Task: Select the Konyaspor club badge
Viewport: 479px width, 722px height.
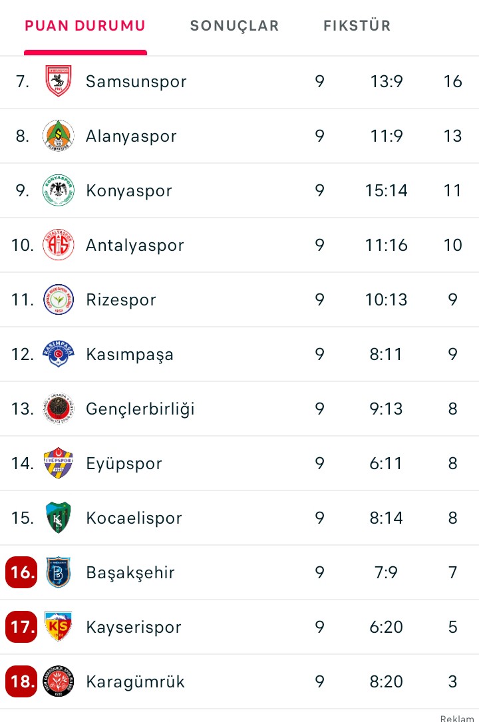Action: (59, 190)
